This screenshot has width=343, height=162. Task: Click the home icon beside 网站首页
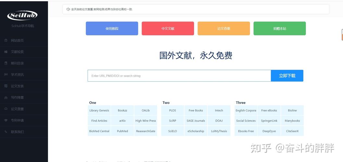coord(6,40)
